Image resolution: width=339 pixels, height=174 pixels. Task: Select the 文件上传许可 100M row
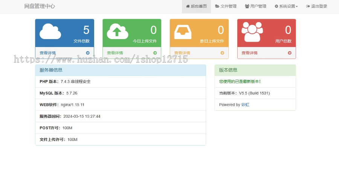121,139
